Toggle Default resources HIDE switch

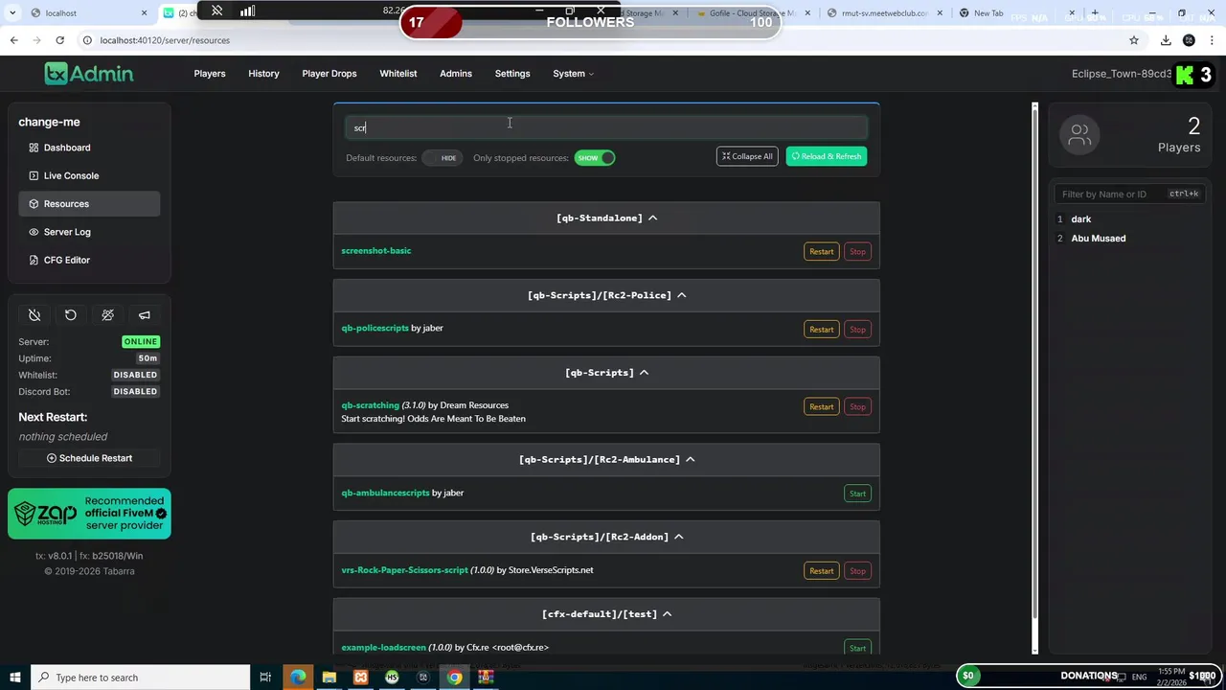pyautogui.click(x=442, y=157)
